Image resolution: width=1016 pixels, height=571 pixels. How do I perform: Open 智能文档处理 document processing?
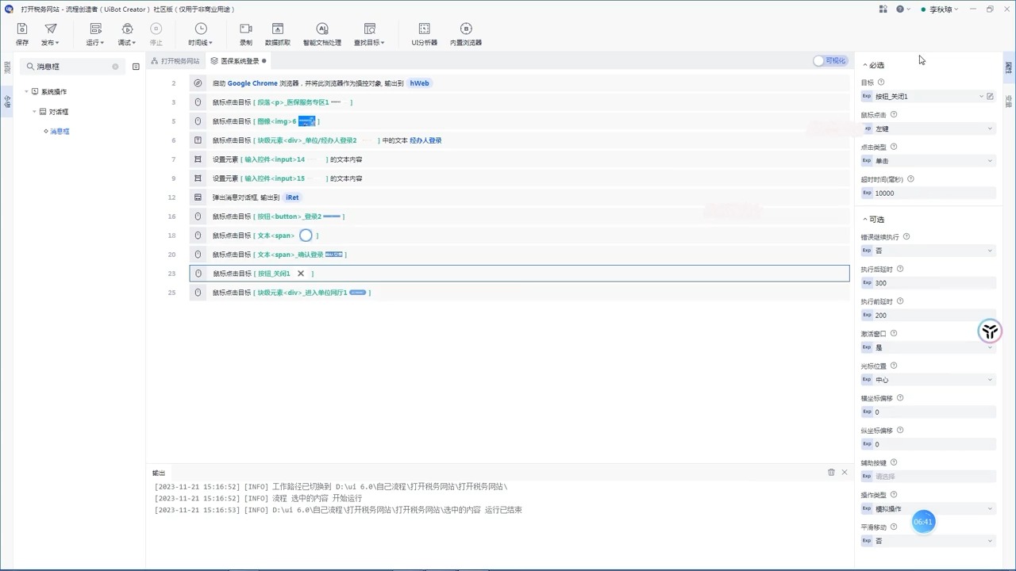click(322, 29)
